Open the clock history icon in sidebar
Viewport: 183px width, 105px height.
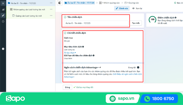click(3, 22)
